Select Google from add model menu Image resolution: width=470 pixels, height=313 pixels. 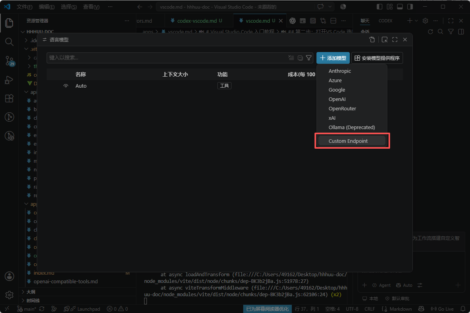click(352, 90)
